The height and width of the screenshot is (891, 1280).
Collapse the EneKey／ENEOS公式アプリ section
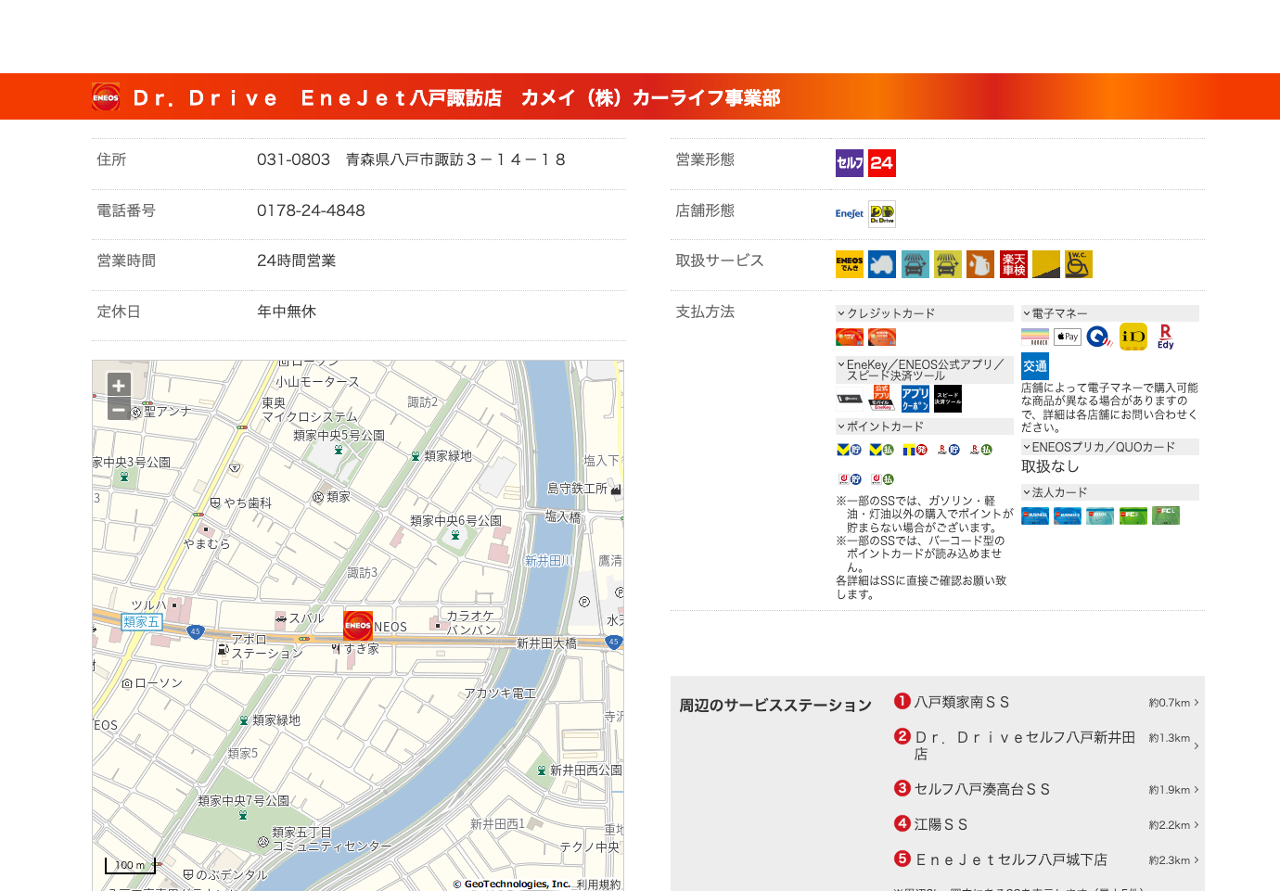pos(924,370)
